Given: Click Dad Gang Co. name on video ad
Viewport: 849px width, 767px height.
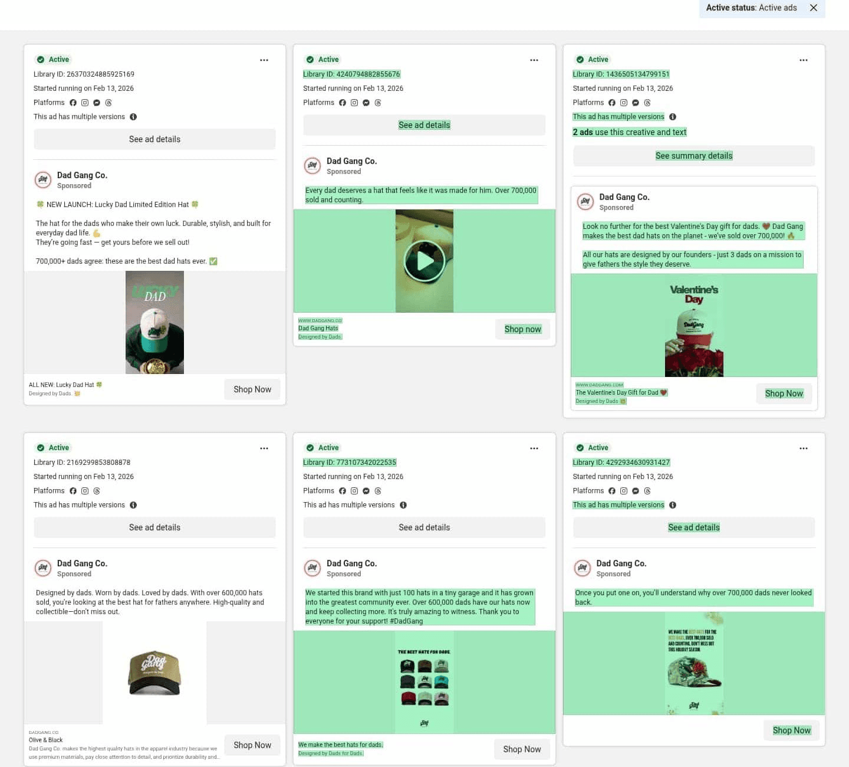Looking at the screenshot, I should coord(351,161).
